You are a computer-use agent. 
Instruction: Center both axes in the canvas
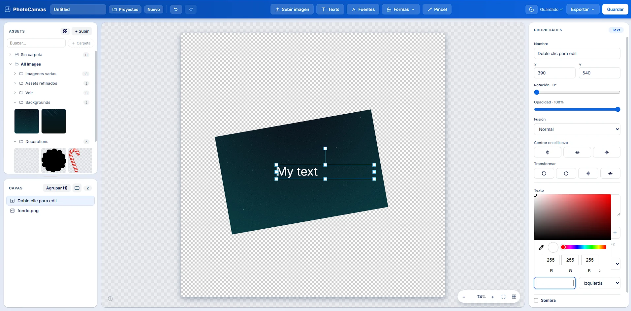(607, 152)
